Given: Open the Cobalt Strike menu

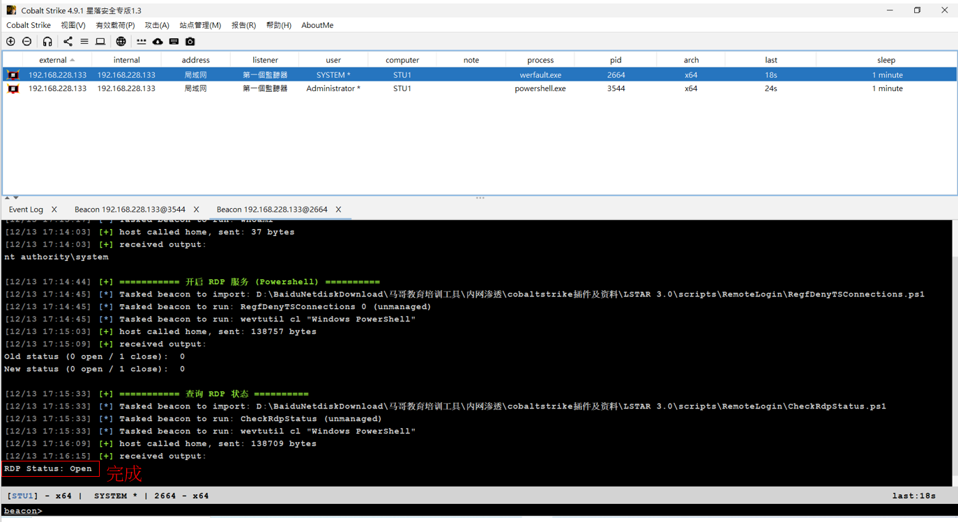Looking at the screenshot, I should [29, 25].
